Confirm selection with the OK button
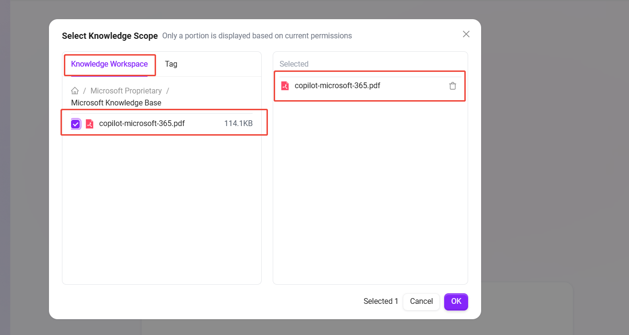The width and height of the screenshot is (629, 335). 456,301
